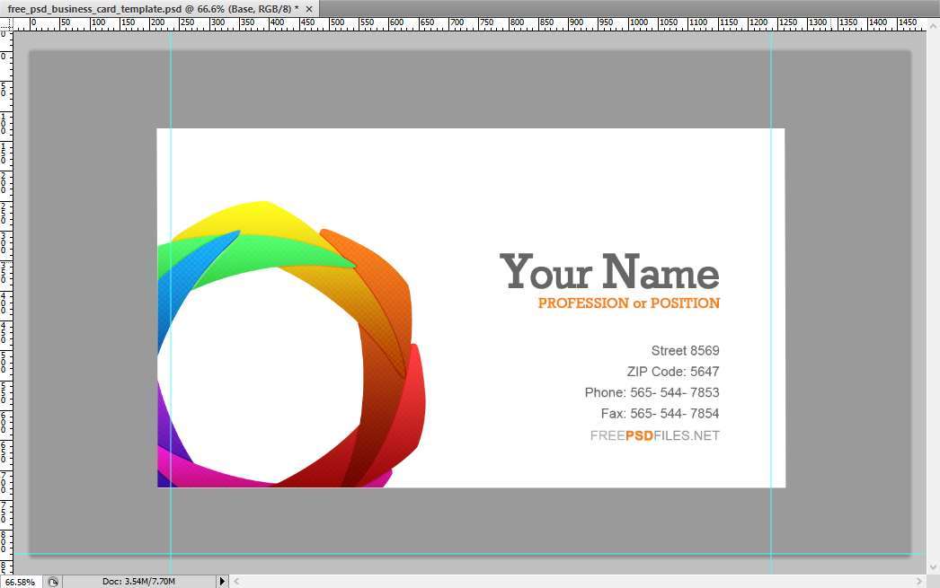
Task: Click the 'ZIP Code: 5647' text line
Action: click(672, 372)
